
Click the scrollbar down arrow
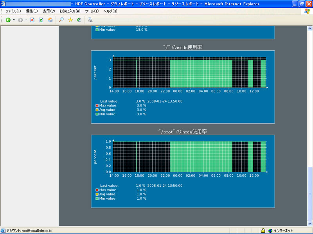(x=310, y=223)
